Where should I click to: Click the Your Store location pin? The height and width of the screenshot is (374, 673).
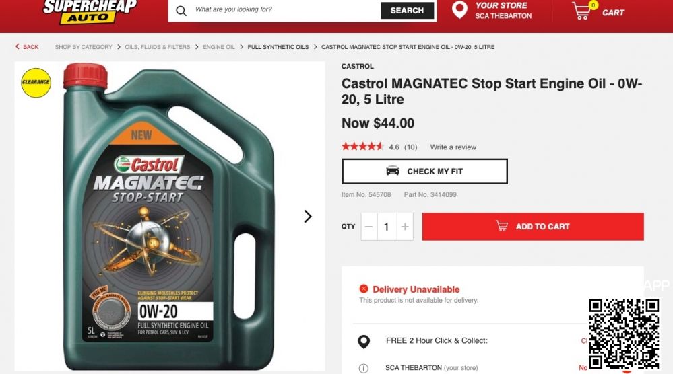(459, 10)
